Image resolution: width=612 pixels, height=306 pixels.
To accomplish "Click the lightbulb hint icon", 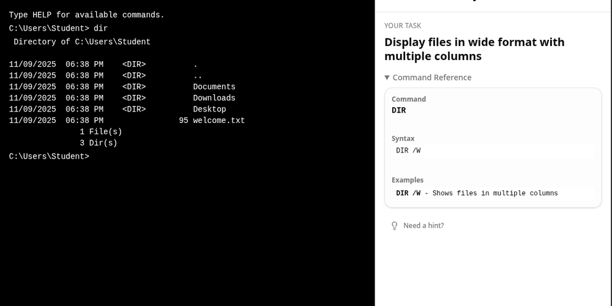I will click(x=395, y=226).
